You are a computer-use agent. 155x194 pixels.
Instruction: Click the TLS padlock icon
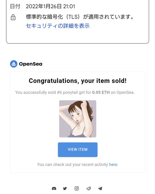pyautogui.click(x=13, y=17)
